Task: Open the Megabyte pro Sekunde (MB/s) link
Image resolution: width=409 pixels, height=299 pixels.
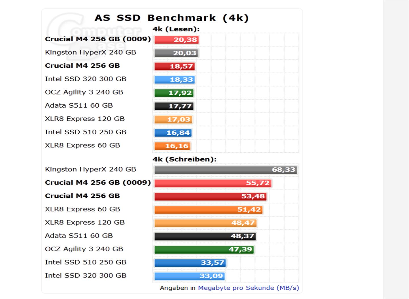Action: [248, 288]
